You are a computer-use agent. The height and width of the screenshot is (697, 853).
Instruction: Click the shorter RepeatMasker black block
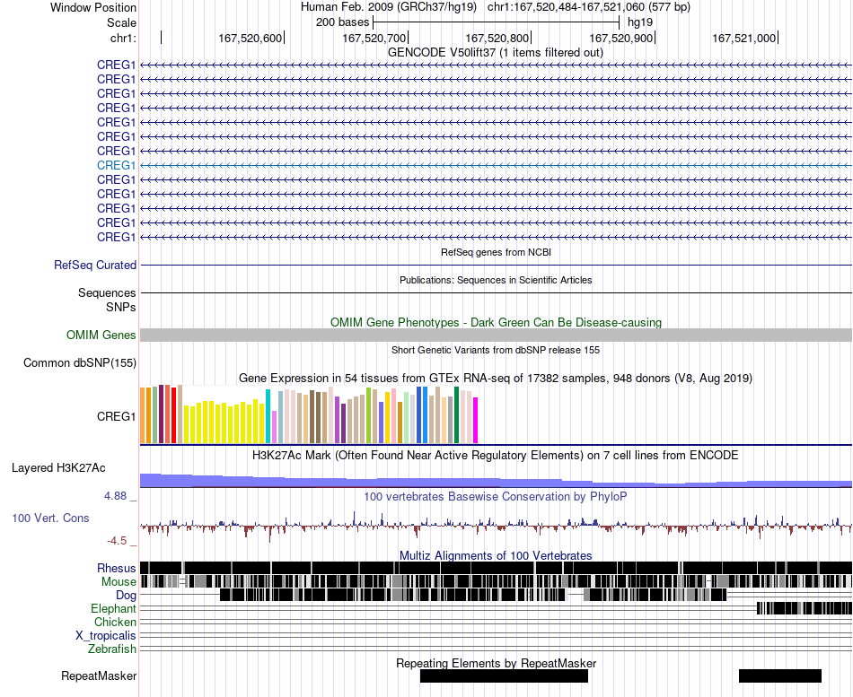click(780, 675)
